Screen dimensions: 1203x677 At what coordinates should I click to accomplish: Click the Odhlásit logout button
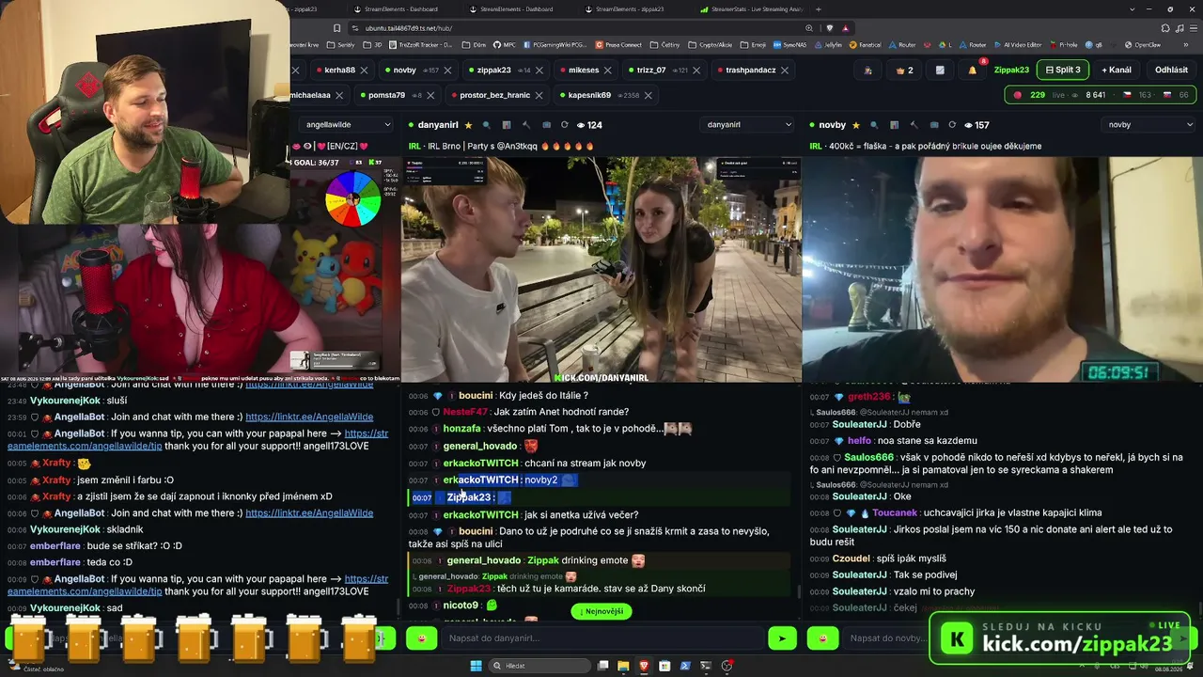[x=1171, y=70]
